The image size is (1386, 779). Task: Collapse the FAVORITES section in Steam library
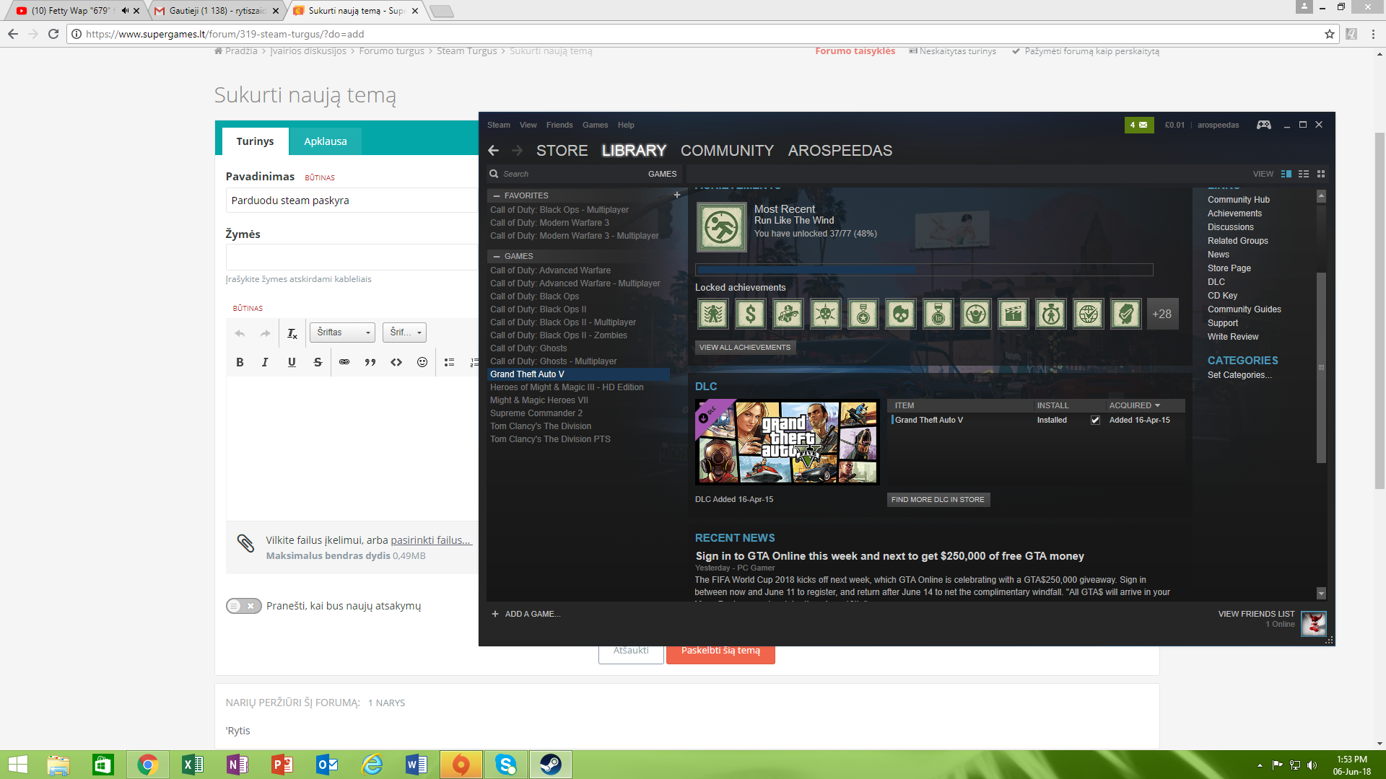497,195
